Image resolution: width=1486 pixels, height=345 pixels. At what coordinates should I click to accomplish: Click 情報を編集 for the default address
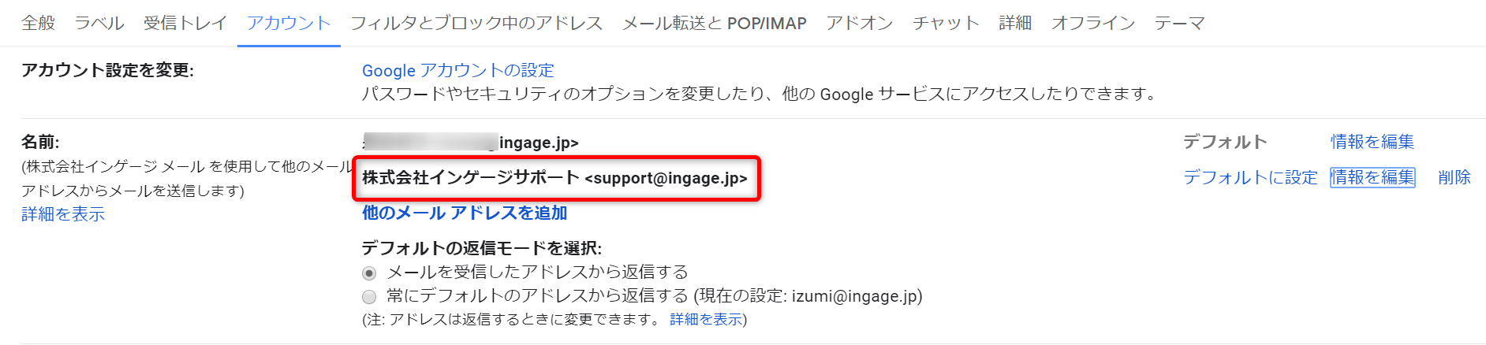[1372, 142]
